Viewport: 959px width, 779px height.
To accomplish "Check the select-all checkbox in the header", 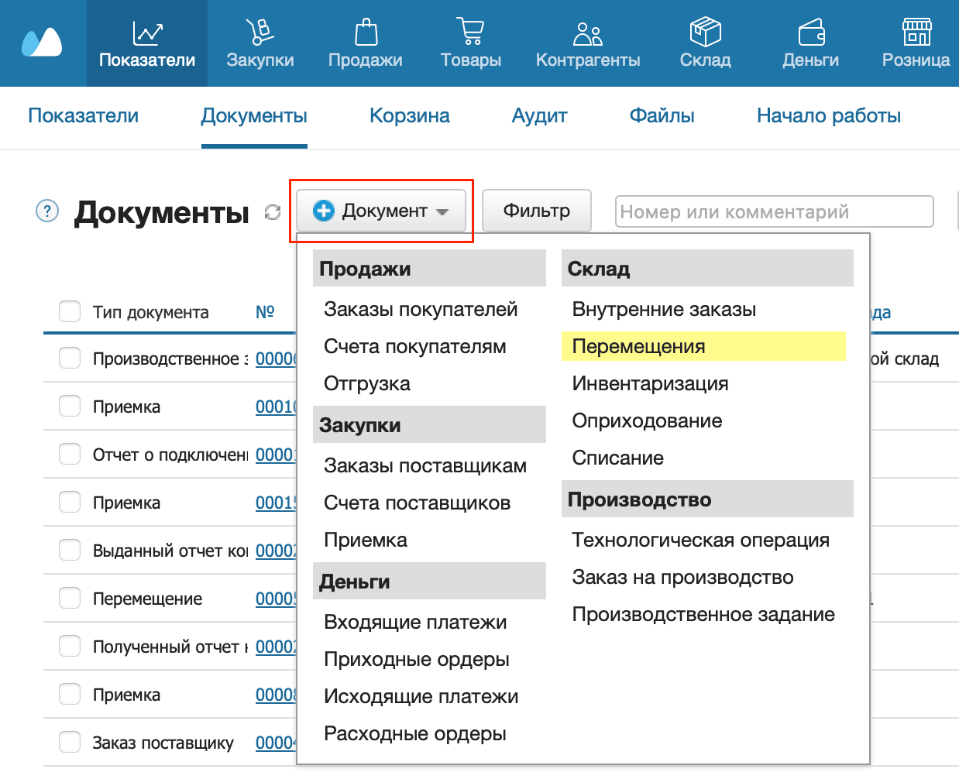I will pyautogui.click(x=69, y=311).
